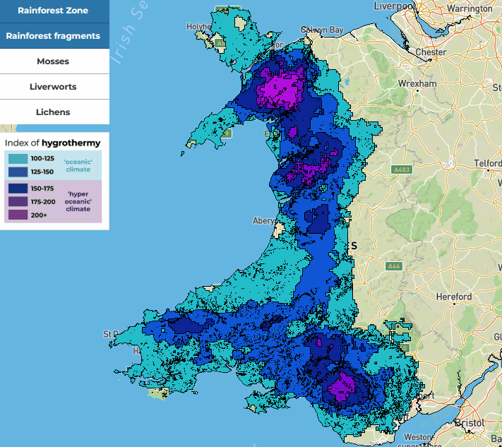Click the 'Index of hygrothermy' legend title
502x447 pixels.
[x=52, y=143]
